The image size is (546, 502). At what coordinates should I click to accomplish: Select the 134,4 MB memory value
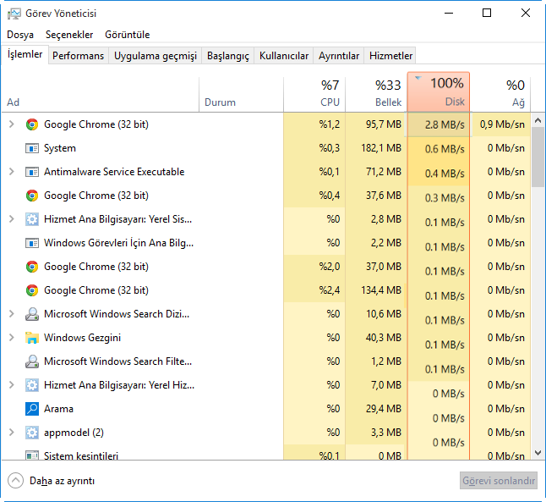click(381, 290)
